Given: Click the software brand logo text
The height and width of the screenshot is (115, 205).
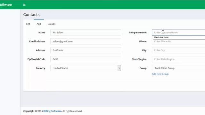Looking at the screenshot, I should (6, 5).
